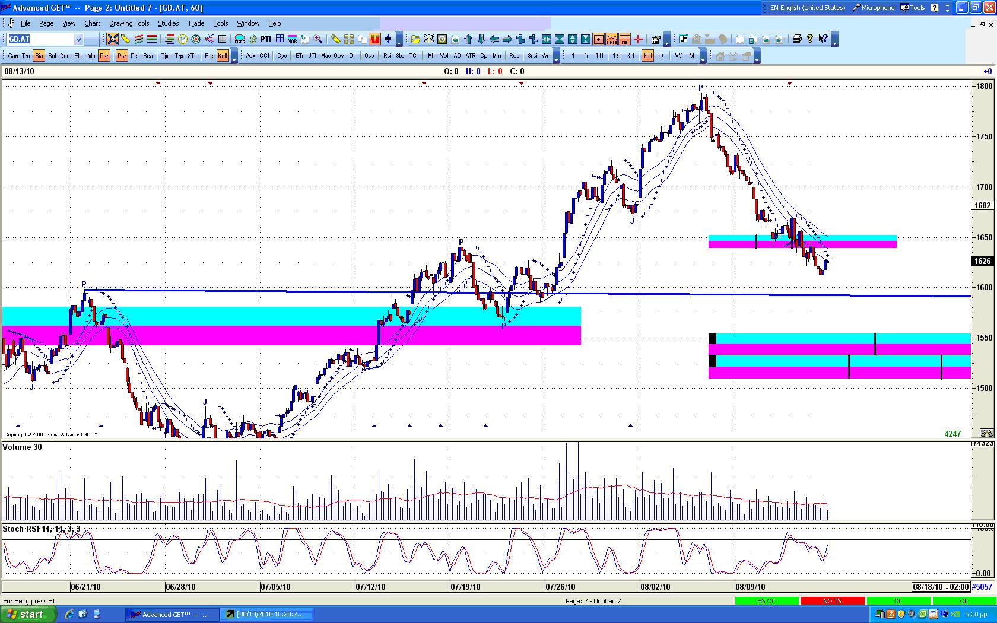
Task: Open the Drawing Tools menu
Action: 129,23
